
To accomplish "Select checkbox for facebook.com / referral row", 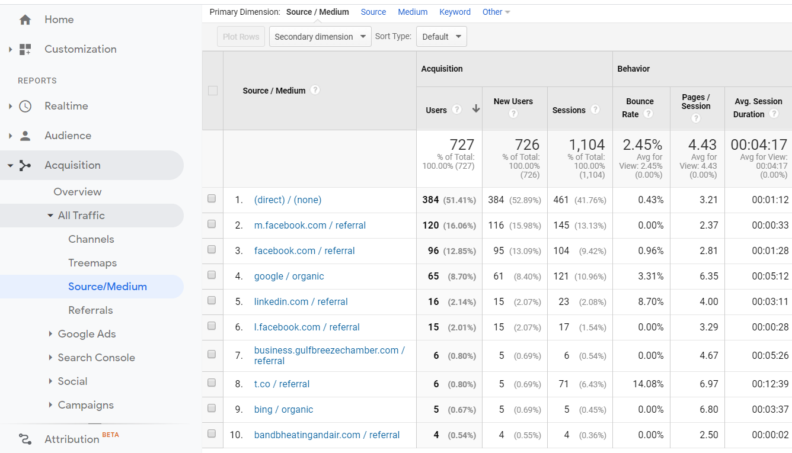I will [212, 250].
